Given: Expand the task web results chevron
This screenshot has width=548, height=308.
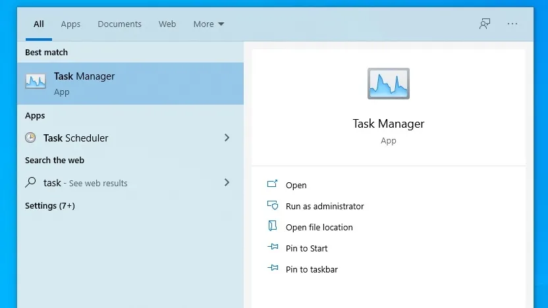Looking at the screenshot, I should coord(227,182).
